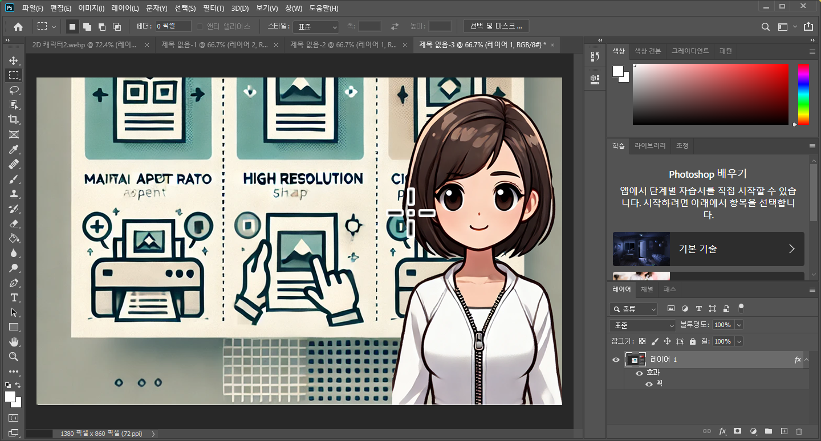
Task: Select the Dodge tool
Action: click(x=14, y=268)
